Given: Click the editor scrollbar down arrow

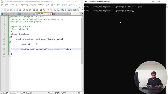Looking at the screenshot, I should click(x=82, y=90).
